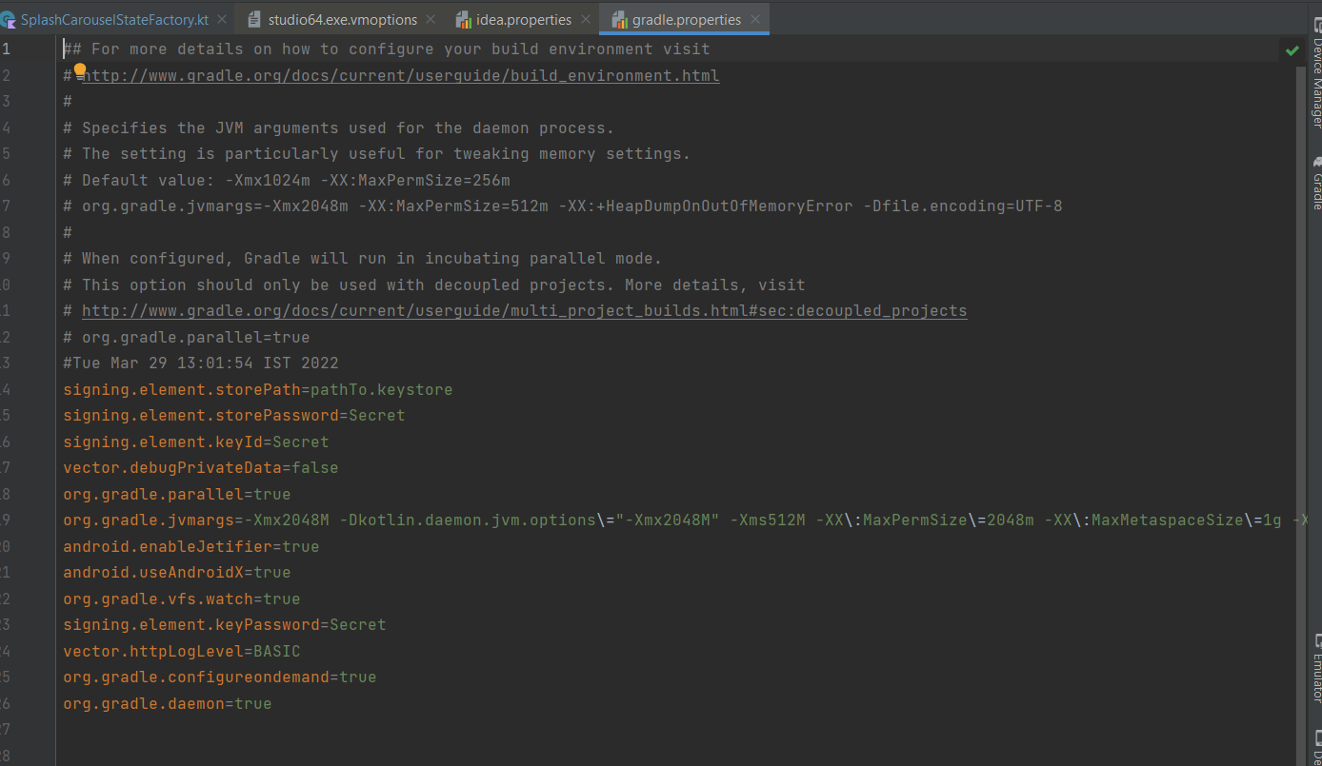
Task: Switch to idea.properties tab
Action: click(x=524, y=19)
